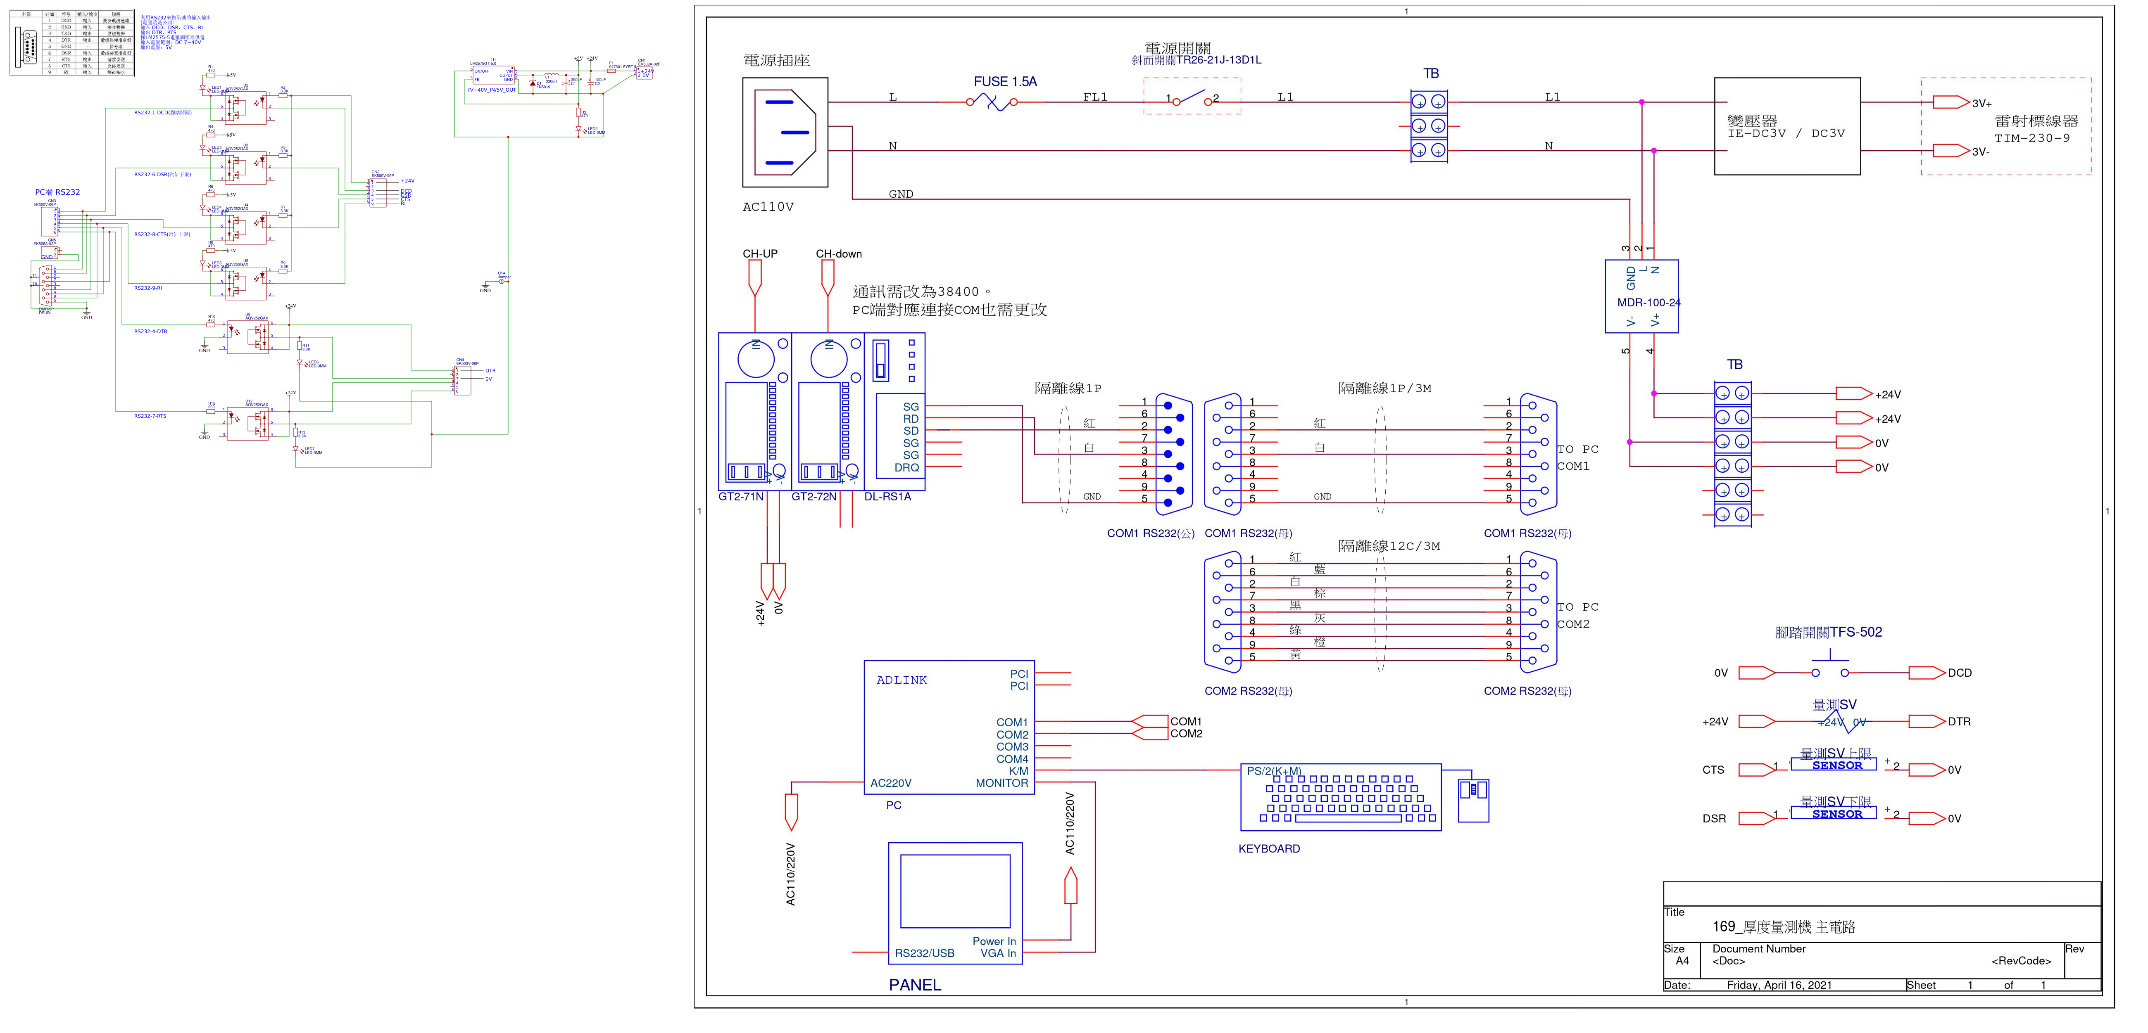Screen dimensions: 2148x1033
Task: Select the LM2575GT-5.0 regulator U1
Action: pos(495,75)
